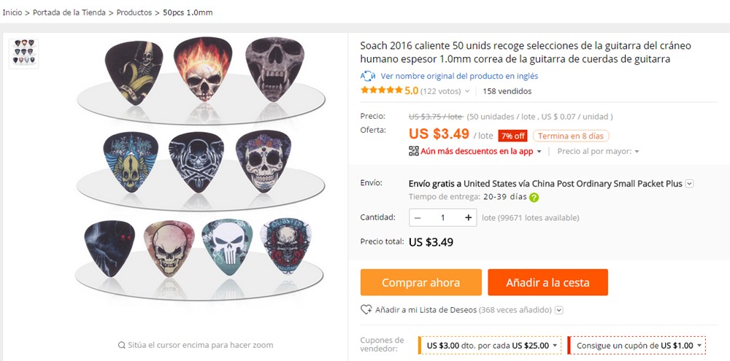This screenshot has width=730, height=361.
Task: Open 'Productos' in the breadcrumb
Action: [132, 12]
